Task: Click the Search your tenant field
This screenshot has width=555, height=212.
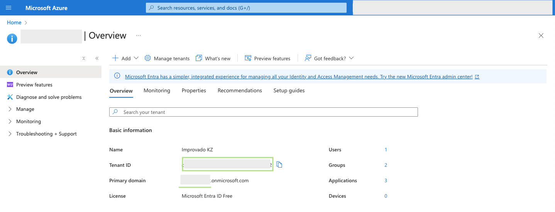Action: pyautogui.click(x=264, y=112)
